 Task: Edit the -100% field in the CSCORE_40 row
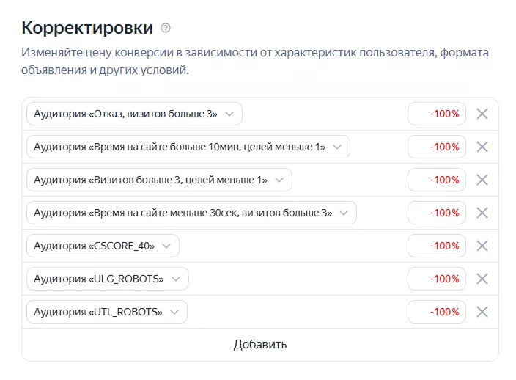pyautogui.click(x=437, y=246)
